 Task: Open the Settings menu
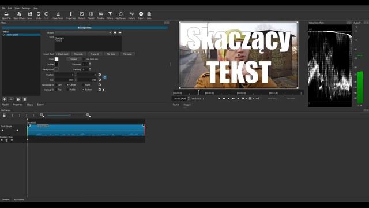click(26, 8)
